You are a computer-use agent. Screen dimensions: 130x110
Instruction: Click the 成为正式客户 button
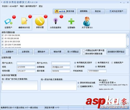(x=116, y=11)
